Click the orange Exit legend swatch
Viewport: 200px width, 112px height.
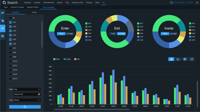click(x=75, y=59)
